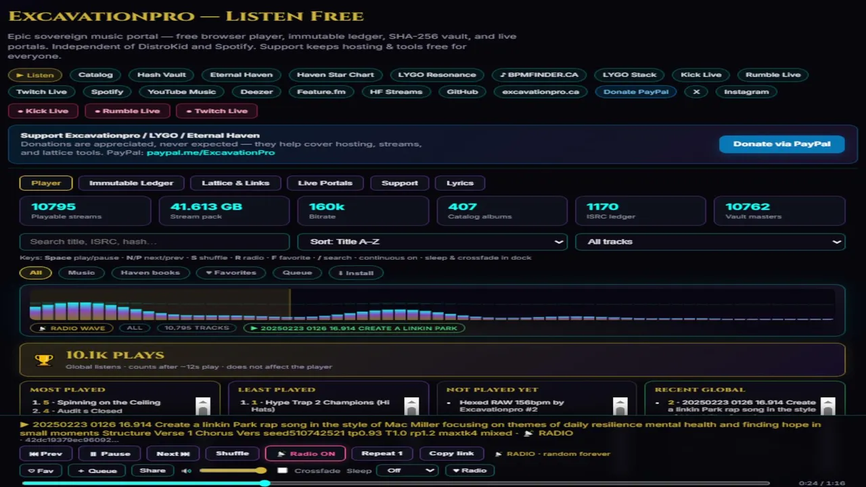Open the All tracks dropdown

coord(710,241)
